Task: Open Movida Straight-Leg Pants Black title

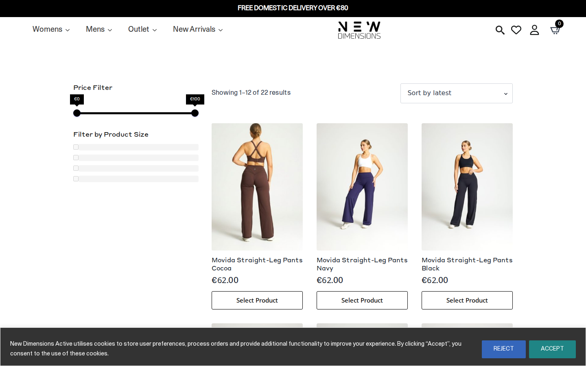Action: click(x=467, y=264)
